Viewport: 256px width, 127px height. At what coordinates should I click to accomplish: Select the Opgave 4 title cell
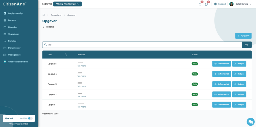[x=52, y=74]
